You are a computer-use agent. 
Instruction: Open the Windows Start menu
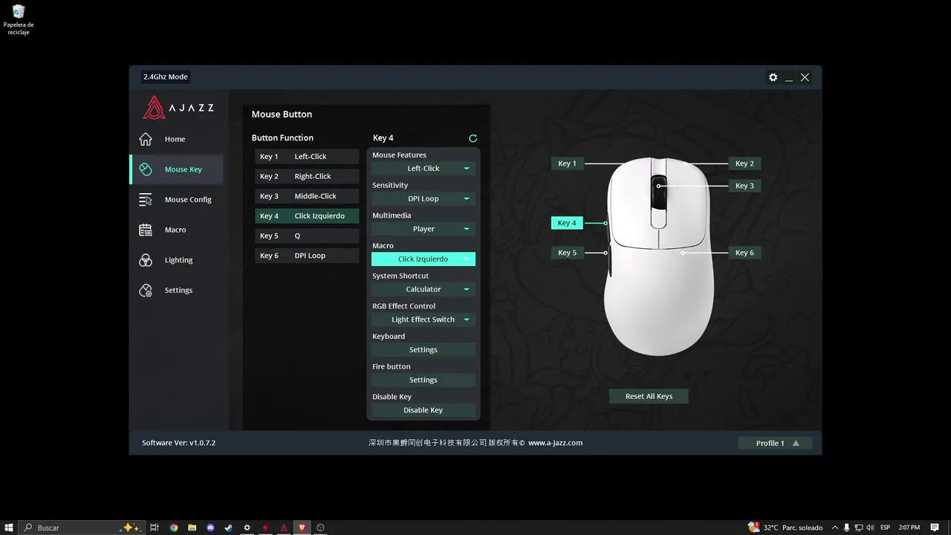(x=9, y=528)
